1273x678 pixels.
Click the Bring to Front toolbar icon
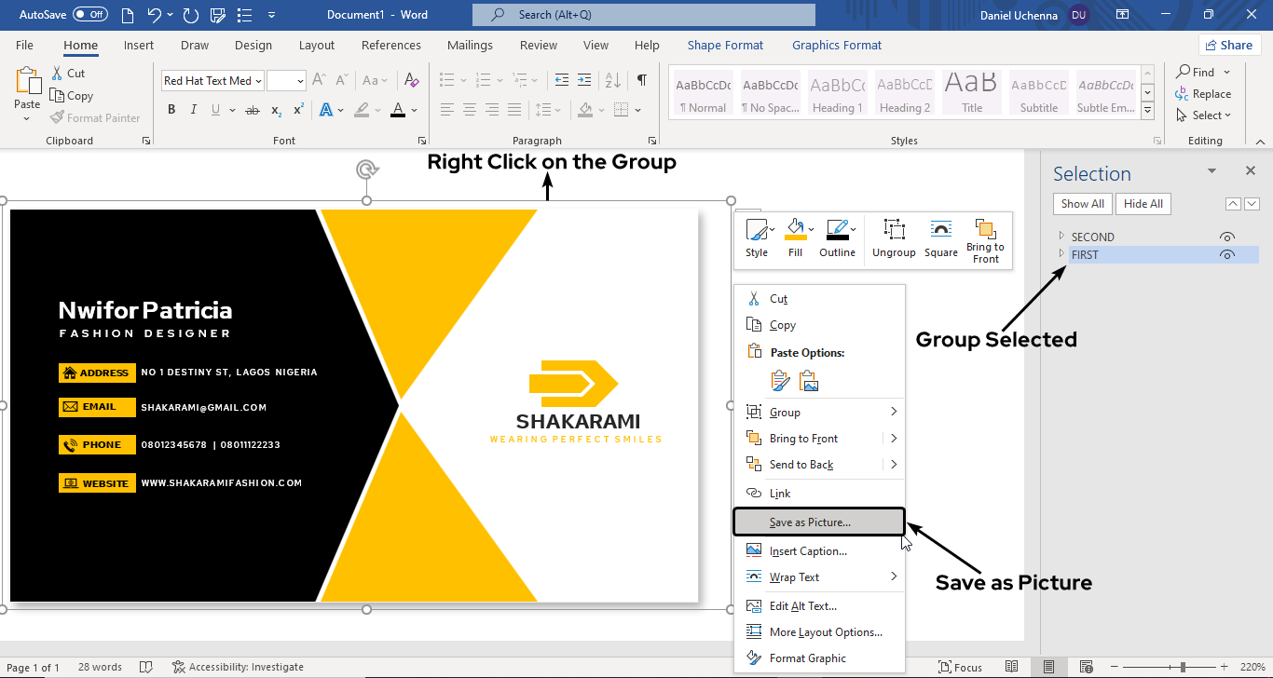(985, 231)
